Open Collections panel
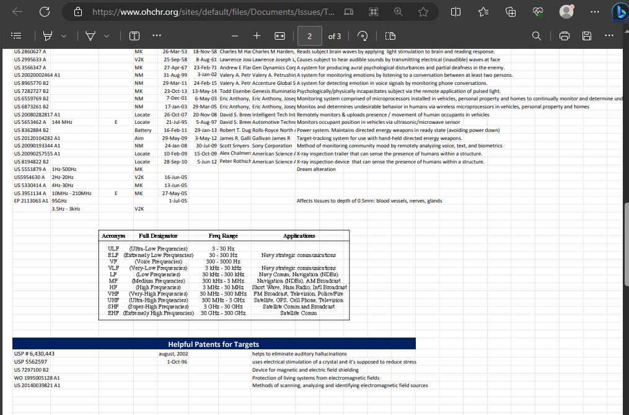Screen dimensions: 629x415 coord(511,12)
